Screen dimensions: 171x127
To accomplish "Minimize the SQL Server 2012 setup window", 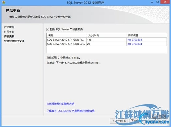I will 152,2.
